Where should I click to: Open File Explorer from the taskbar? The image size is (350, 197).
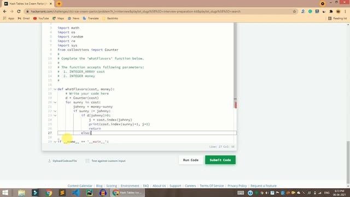point(22,193)
